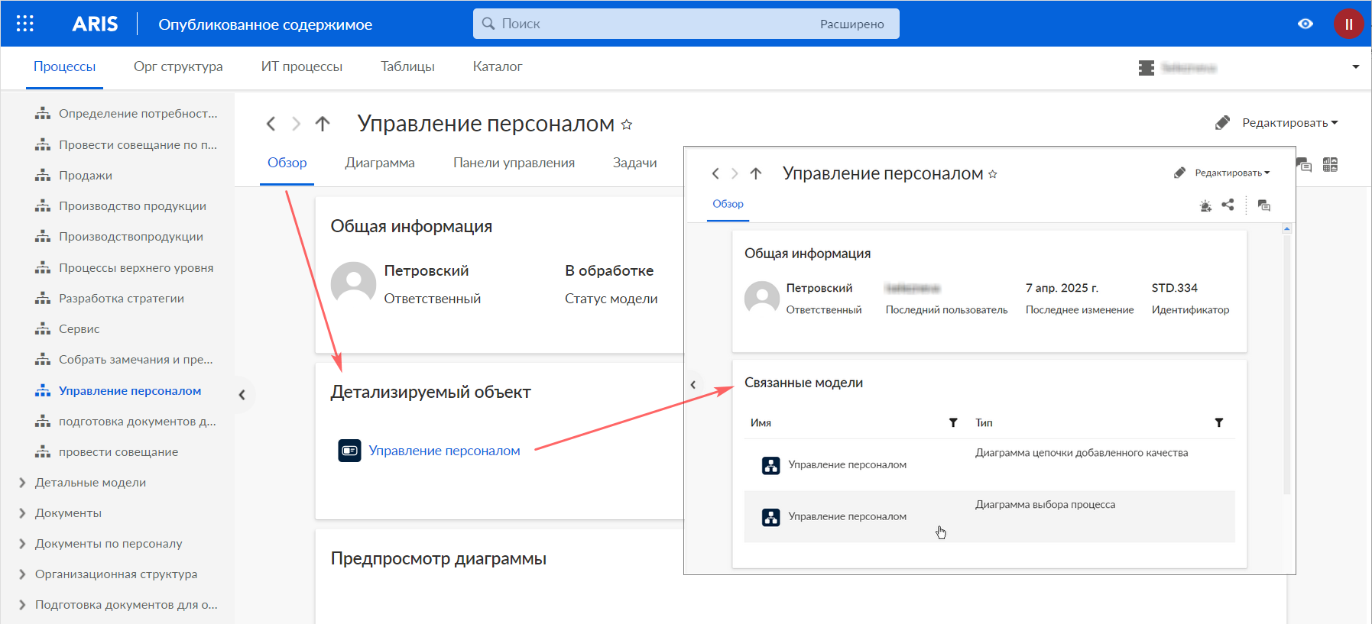
Task: Collapse popup side panel chevron
Action: point(693,384)
